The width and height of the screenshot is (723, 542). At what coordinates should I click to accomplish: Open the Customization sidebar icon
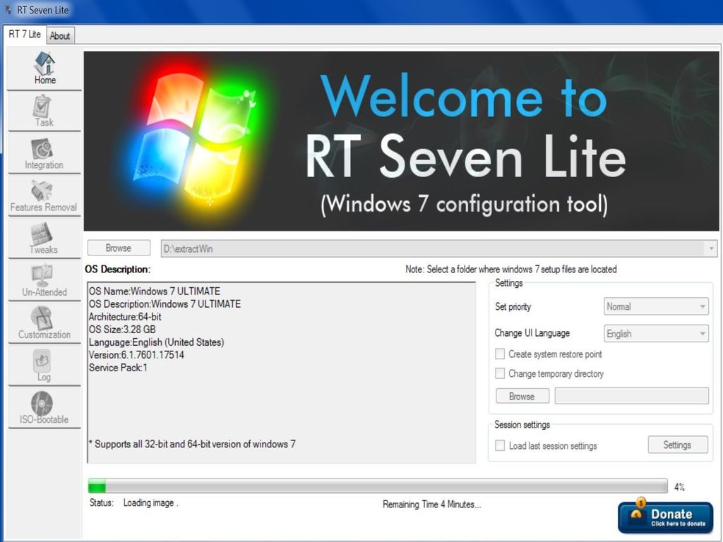(x=42, y=318)
